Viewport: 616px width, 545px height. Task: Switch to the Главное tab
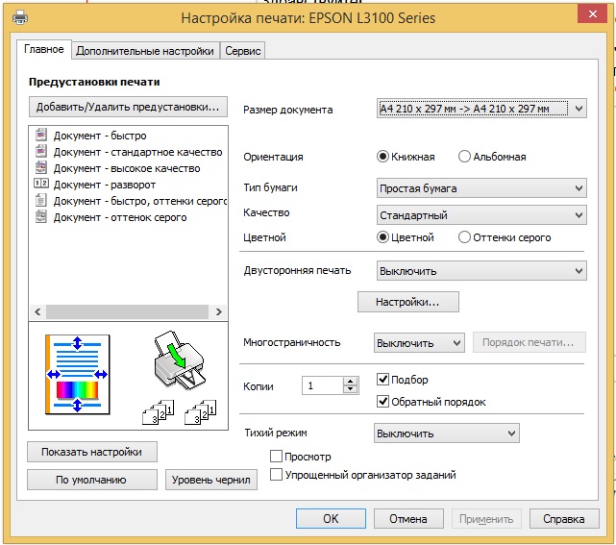point(44,49)
